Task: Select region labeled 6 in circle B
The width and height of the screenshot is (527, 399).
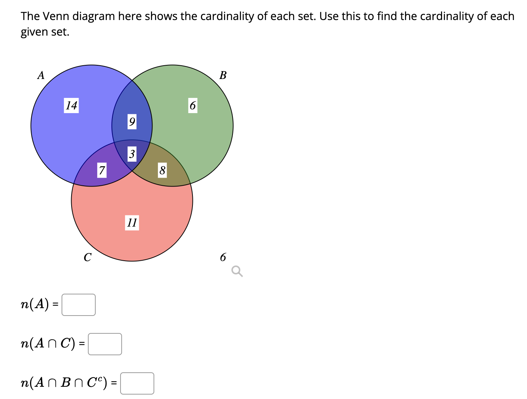Action: pyautogui.click(x=193, y=106)
